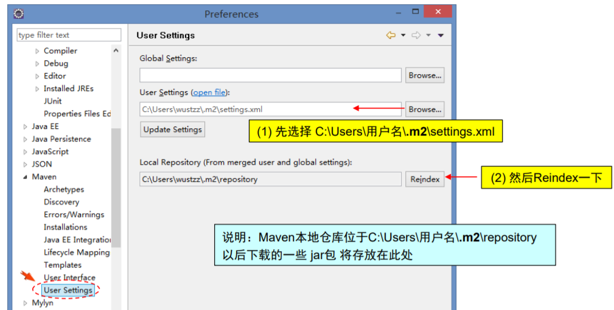
Task: Expand the JSON tree node
Action: pyautogui.click(x=25, y=164)
